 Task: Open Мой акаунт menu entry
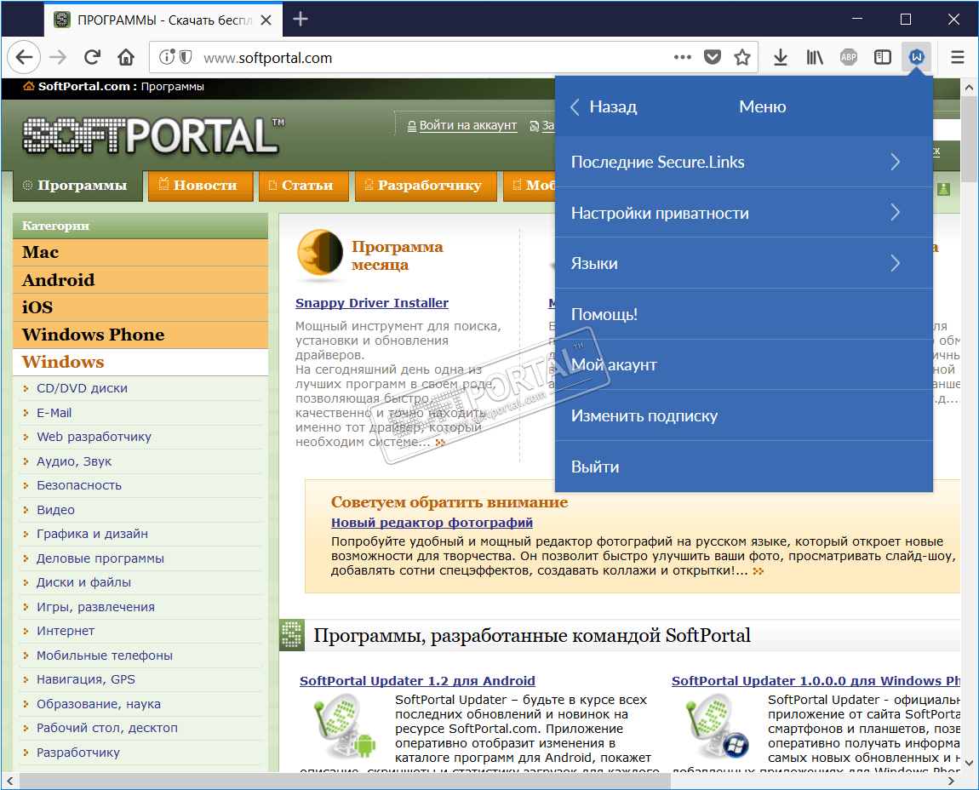pyautogui.click(x=744, y=364)
